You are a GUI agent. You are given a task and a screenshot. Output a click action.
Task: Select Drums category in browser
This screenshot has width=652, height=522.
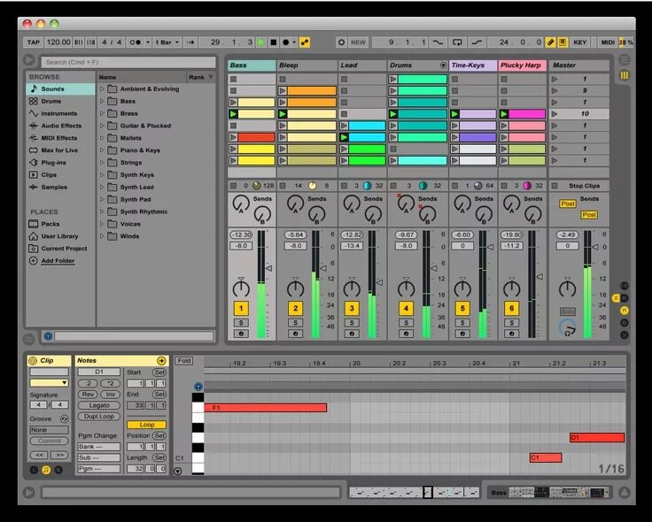point(61,101)
